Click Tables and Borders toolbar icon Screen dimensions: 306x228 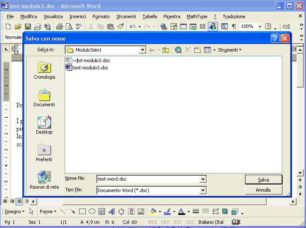point(174,26)
